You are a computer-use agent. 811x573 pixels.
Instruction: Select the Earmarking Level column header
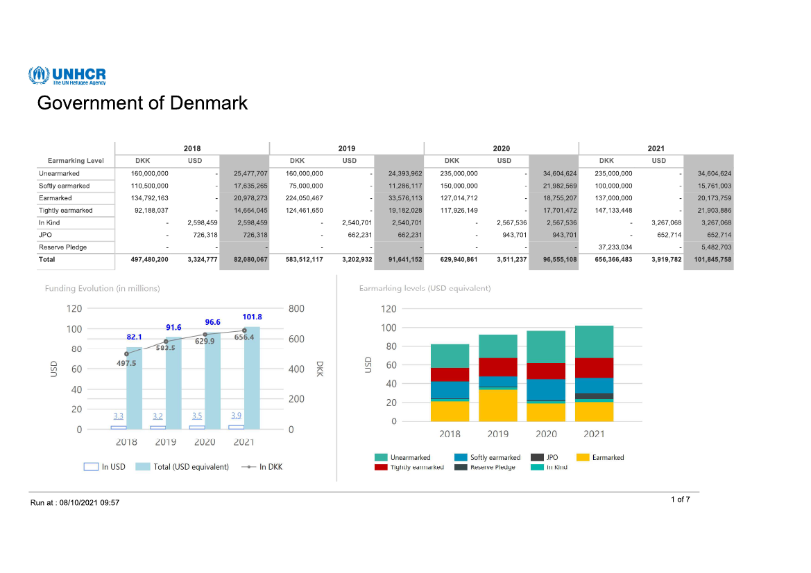tap(76, 161)
